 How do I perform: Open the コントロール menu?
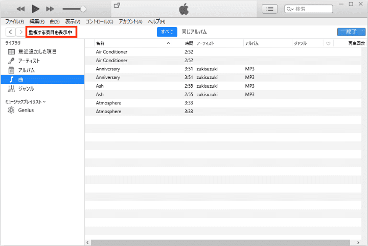100,21
